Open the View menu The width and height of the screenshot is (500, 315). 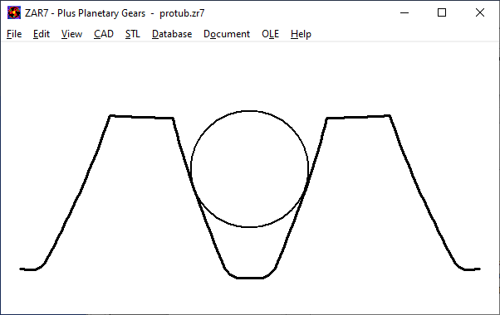click(x=71, y=34)
